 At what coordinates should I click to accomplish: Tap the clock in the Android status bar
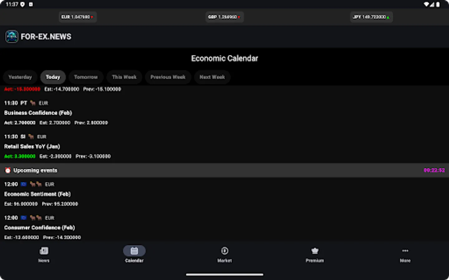[12, 4]
